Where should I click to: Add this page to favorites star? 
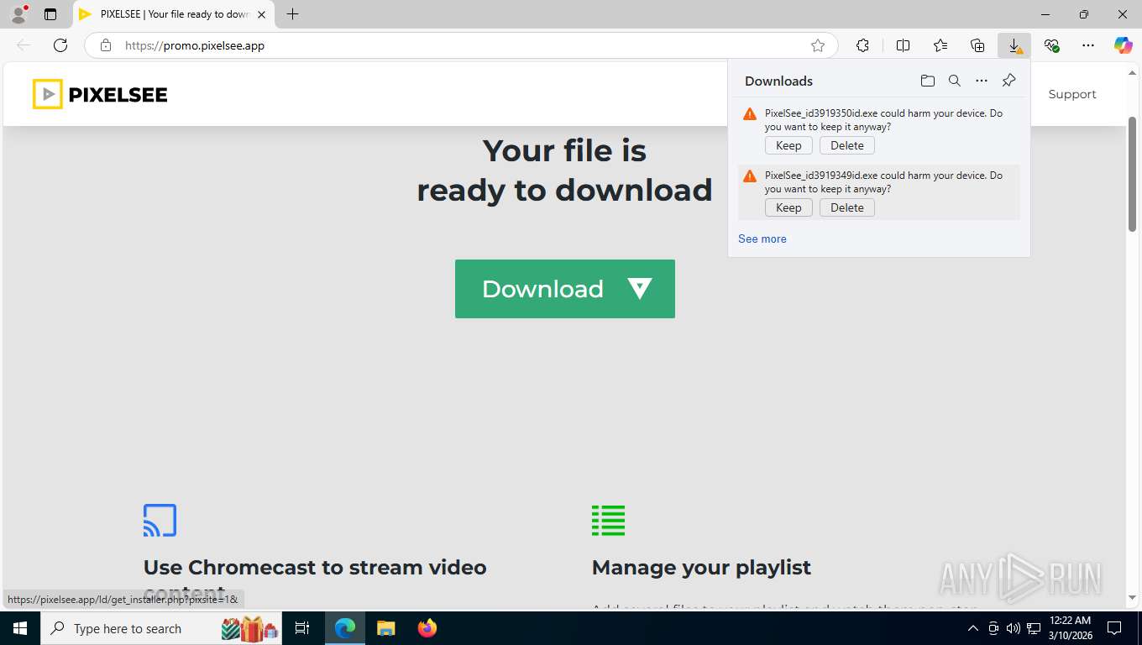[818, 45]
